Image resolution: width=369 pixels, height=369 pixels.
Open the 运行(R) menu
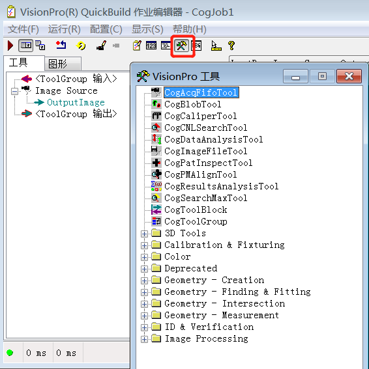point(64,29)
